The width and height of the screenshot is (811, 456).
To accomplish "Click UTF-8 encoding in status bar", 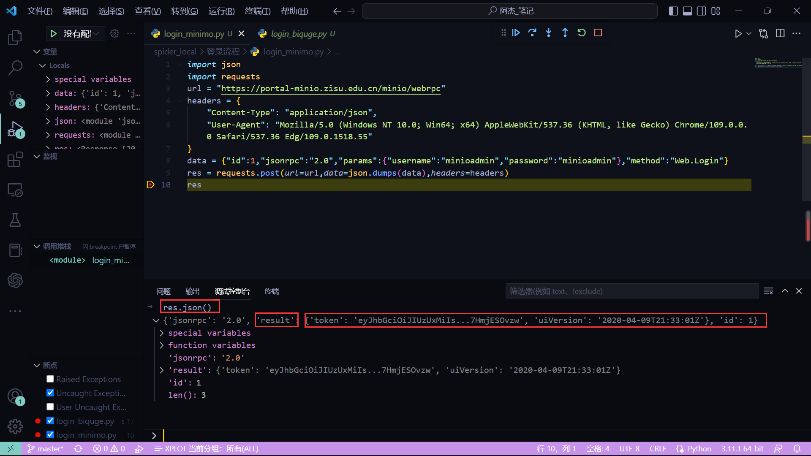I will tap(629, 449).
